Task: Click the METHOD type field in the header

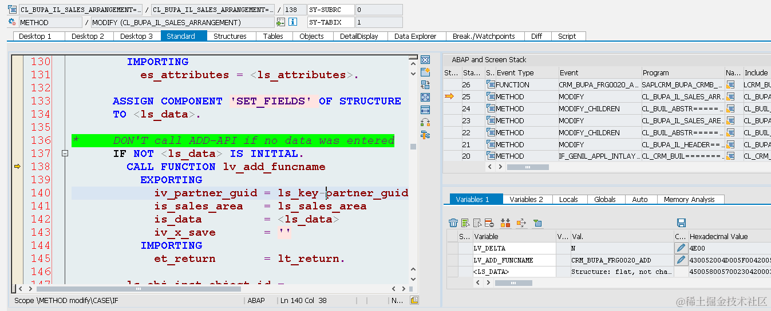Action: pyautogui.click(x=50, y=22)
